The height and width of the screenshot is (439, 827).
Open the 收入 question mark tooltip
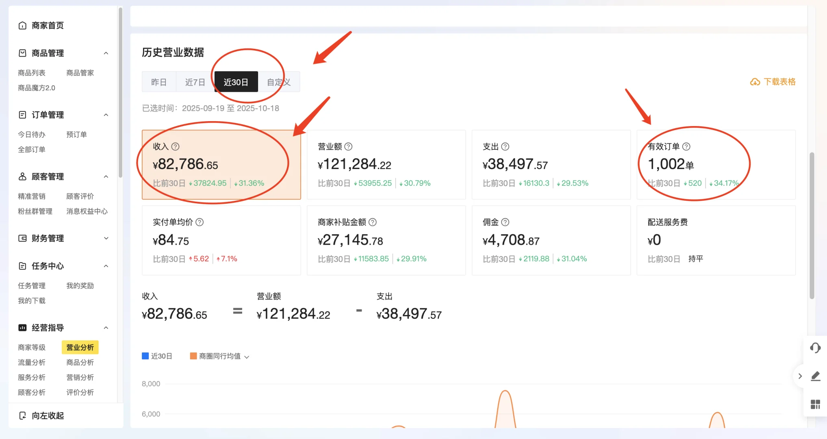tap(176, 147)
